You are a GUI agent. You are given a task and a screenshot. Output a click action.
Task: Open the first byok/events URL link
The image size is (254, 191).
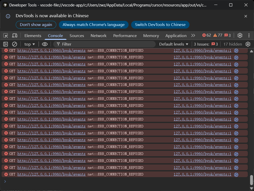click(x=51, y=50)
